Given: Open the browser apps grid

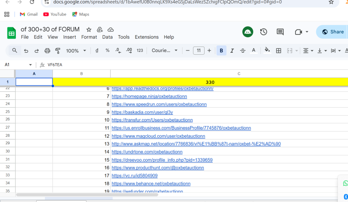Looking at the screenshot, I should tap(7, 14).
